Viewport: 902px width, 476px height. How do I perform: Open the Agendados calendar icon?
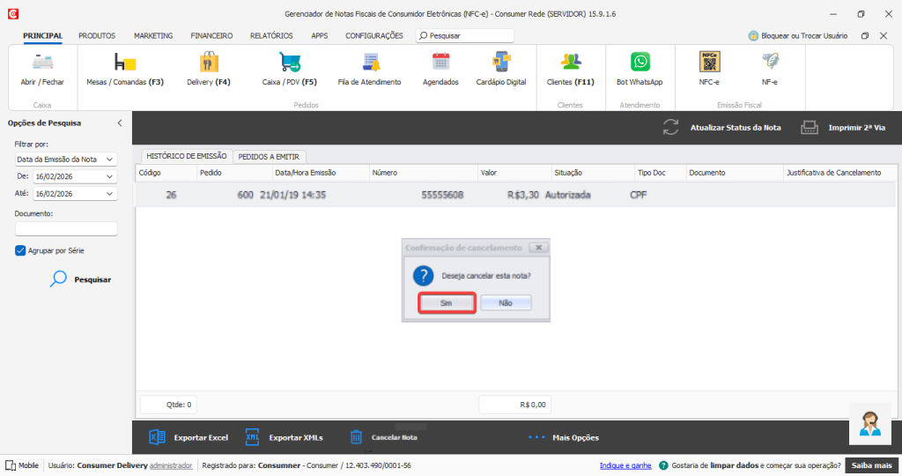point(440,63)
